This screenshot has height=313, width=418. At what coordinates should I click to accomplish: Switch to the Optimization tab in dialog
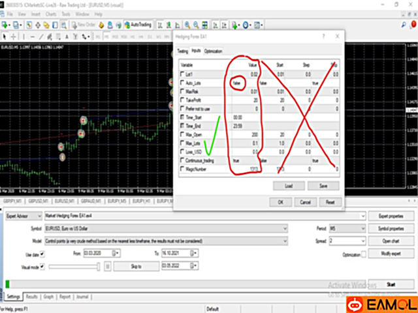213,51
